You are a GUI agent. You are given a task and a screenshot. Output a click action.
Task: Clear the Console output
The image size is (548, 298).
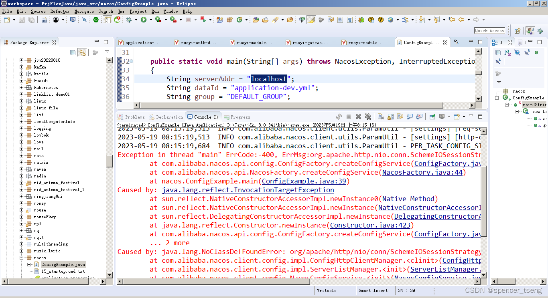click(381, 117)
